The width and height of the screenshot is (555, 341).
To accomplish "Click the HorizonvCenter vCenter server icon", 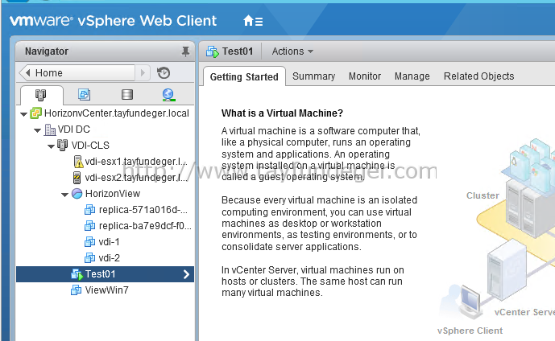I will 36,113.
